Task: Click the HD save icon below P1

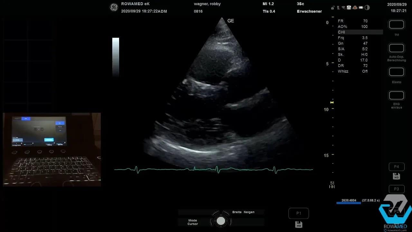Action: click(299, 225)
